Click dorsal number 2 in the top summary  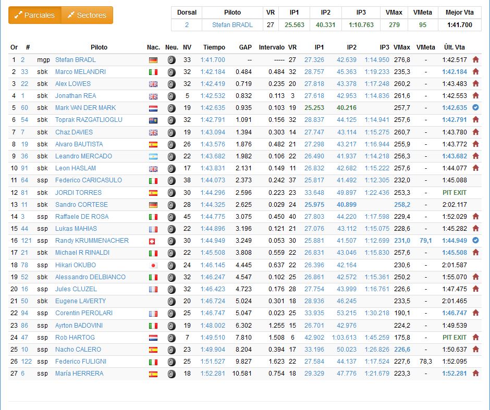(x=187, y=24)
